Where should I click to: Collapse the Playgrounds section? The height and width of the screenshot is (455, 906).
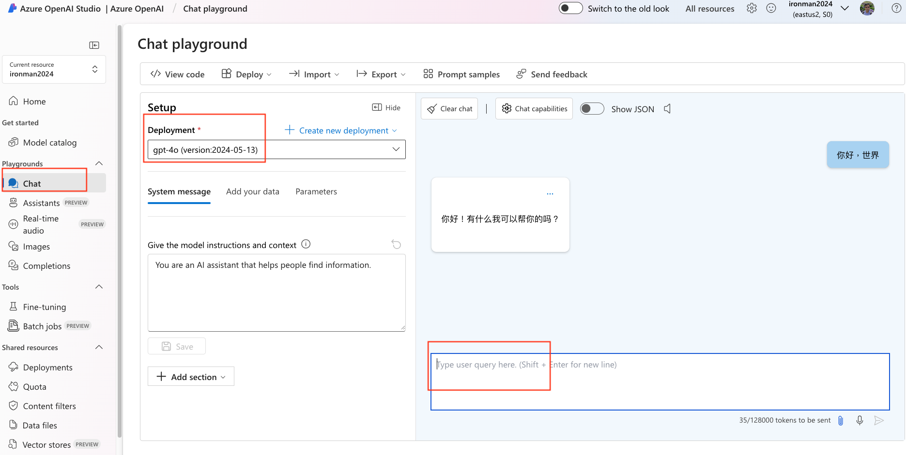tap(99, 163)
